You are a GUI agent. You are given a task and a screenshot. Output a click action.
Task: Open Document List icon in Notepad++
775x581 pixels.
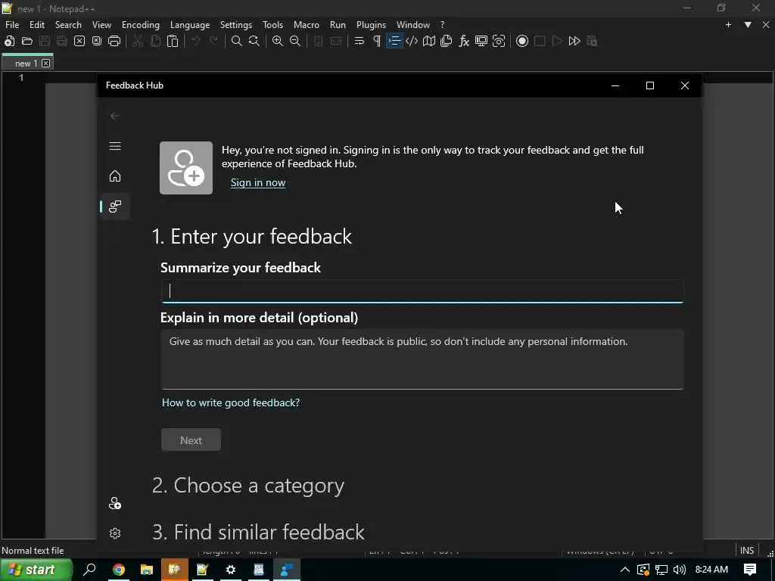[447, 41]
